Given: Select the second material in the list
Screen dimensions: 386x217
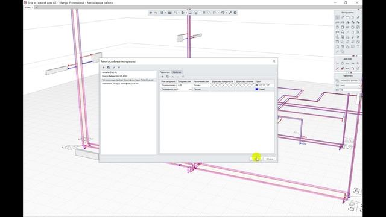Looking at the screenshot, I should click(128, 77).
